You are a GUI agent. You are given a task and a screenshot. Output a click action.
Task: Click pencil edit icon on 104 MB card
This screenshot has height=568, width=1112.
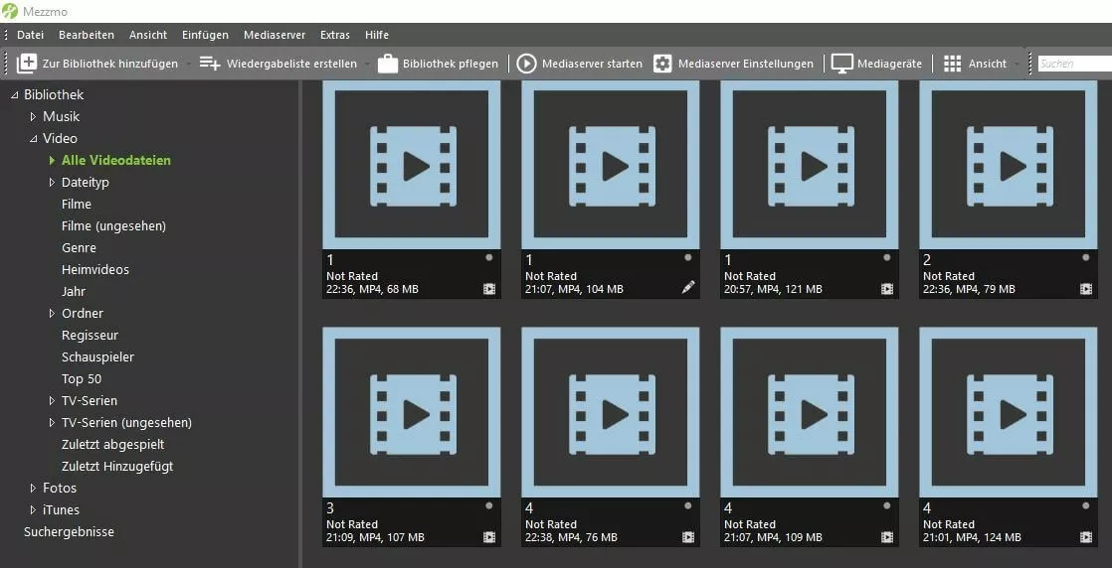[688, 287]
